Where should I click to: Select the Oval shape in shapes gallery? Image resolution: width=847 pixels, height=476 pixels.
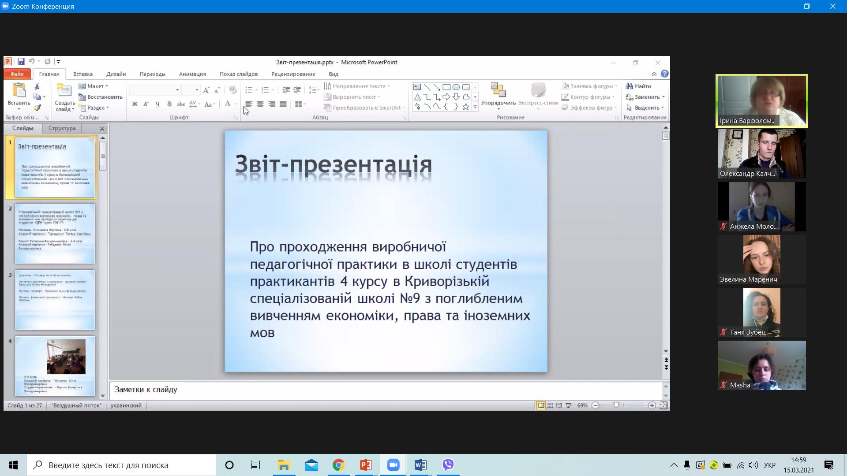pyautogui.click(x=456, y=87)
